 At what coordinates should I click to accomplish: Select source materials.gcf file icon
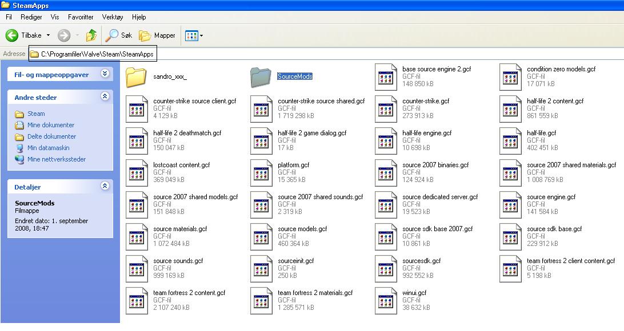click(137, 237)
